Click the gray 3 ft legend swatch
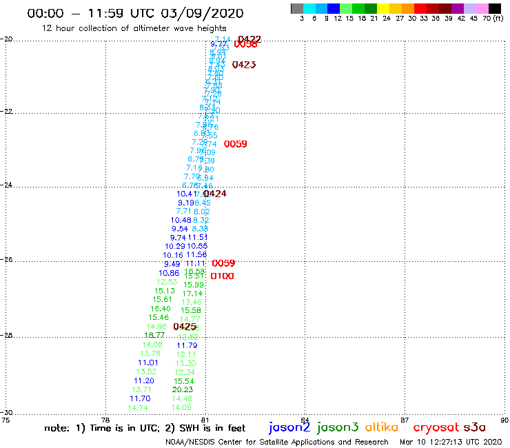The height and width of the screenshot is (448, 510). (297, 8)
